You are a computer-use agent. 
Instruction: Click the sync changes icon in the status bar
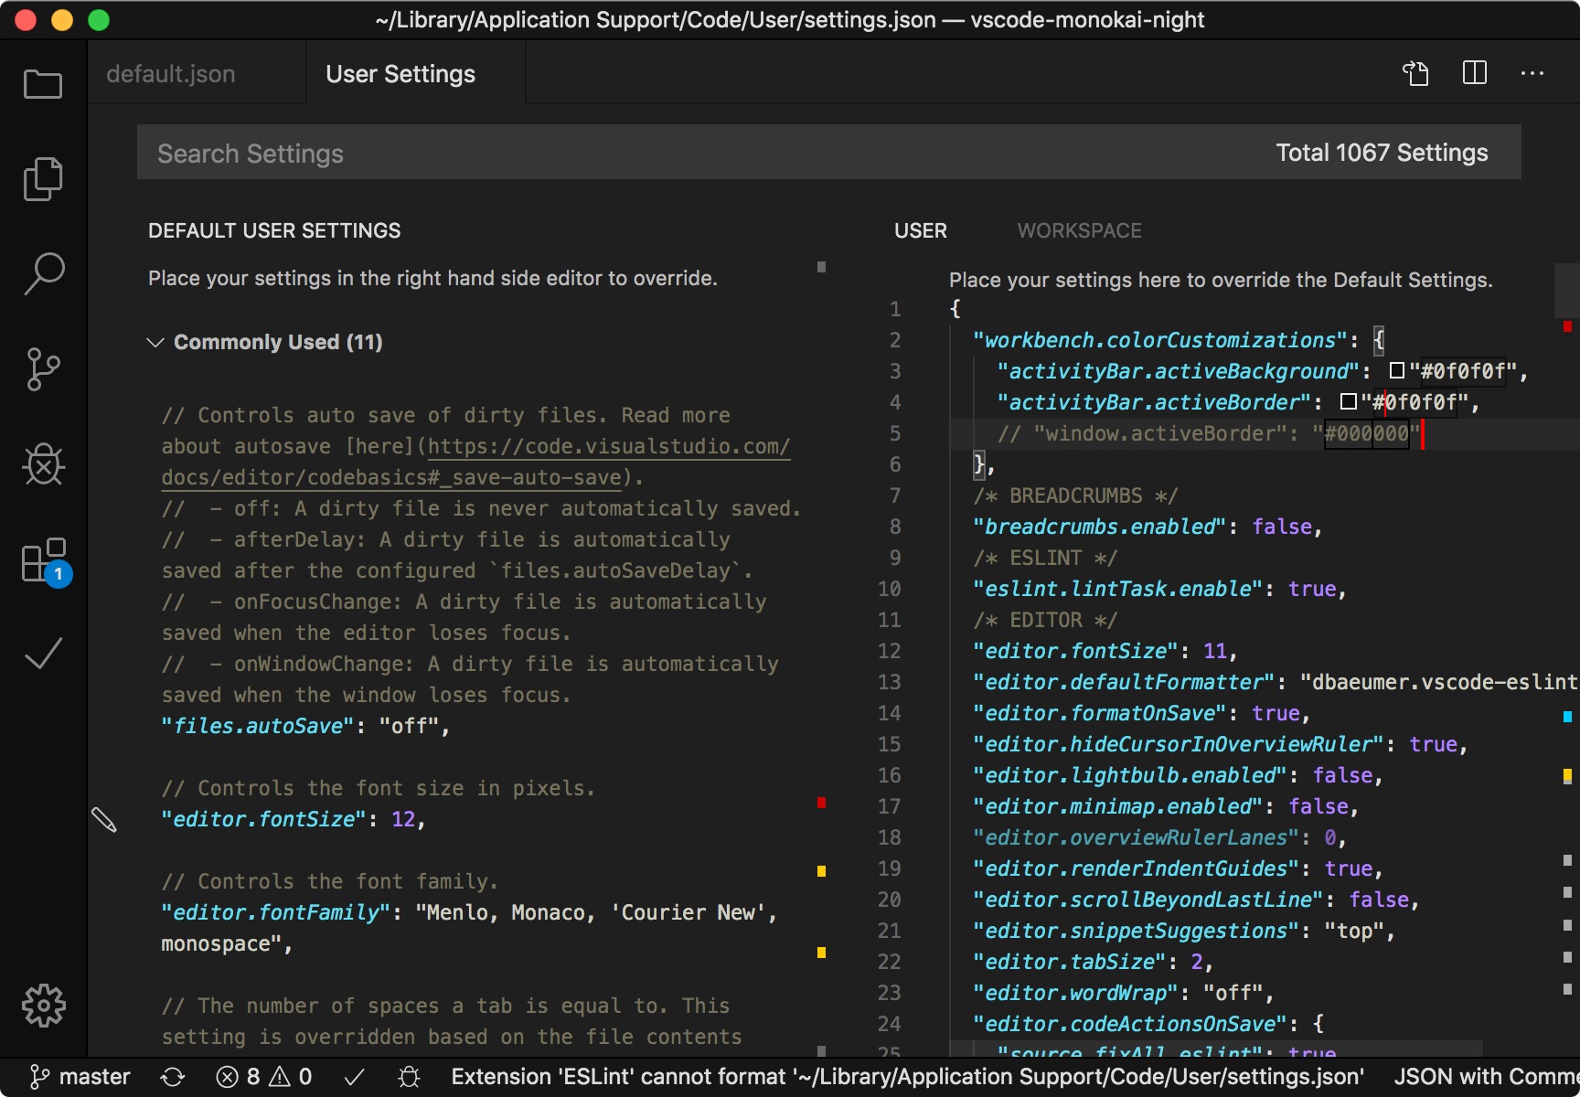[174, 1076]
